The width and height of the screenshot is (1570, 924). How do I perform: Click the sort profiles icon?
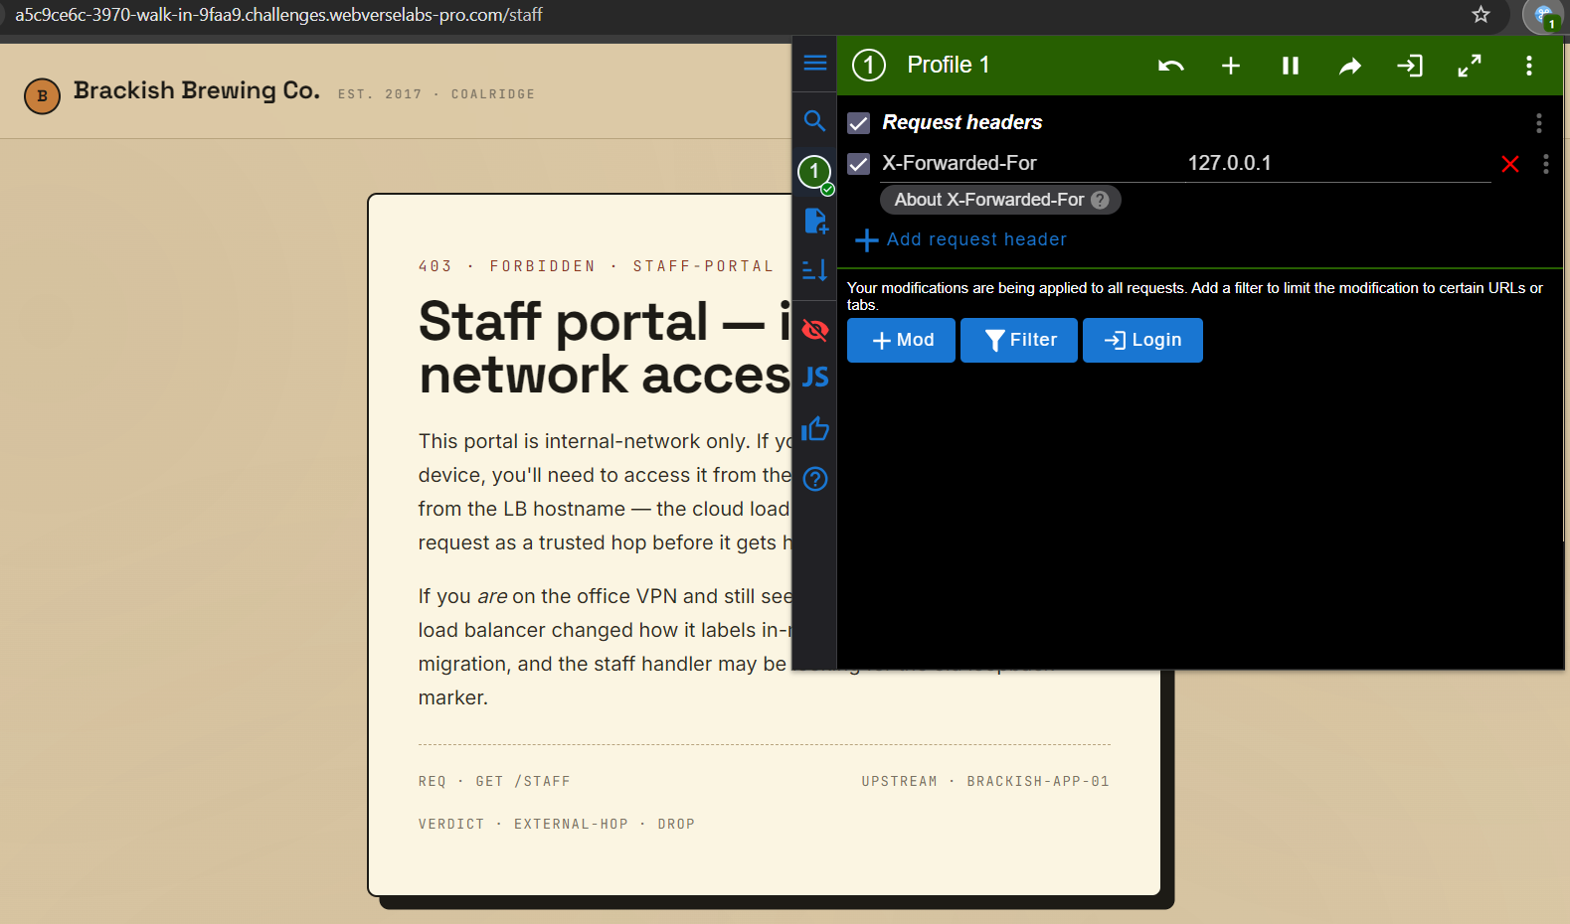pyautogui.click(x=814, y=269)
